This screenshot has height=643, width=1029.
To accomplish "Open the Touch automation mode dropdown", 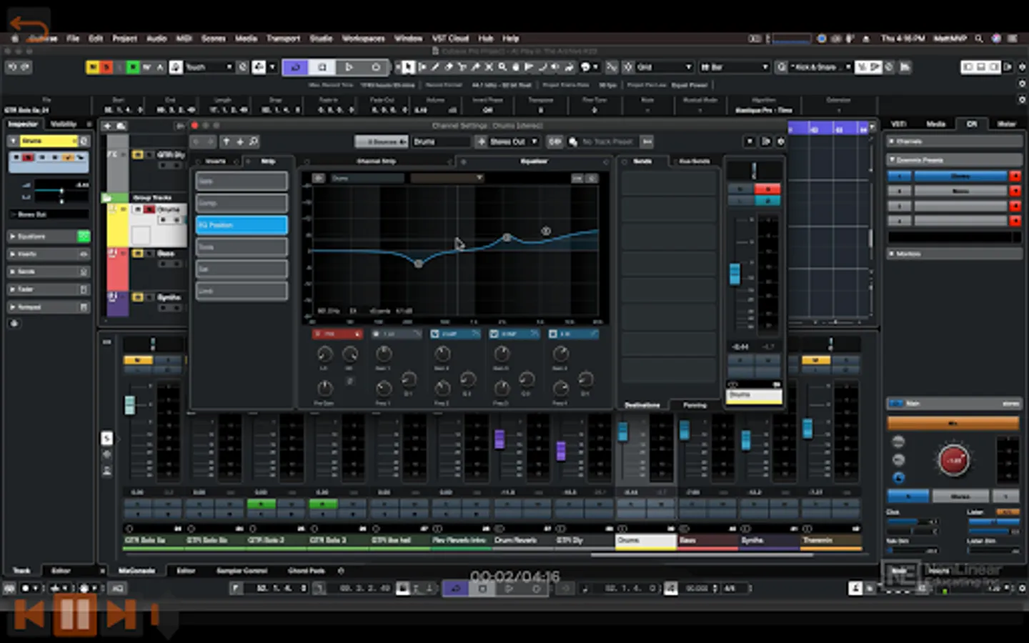I will click(209, 67).
